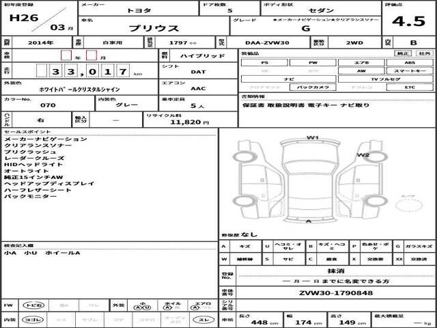Select the 2WD drive type cell
This screenshot has height=328, width=437.
coord(354,42)
